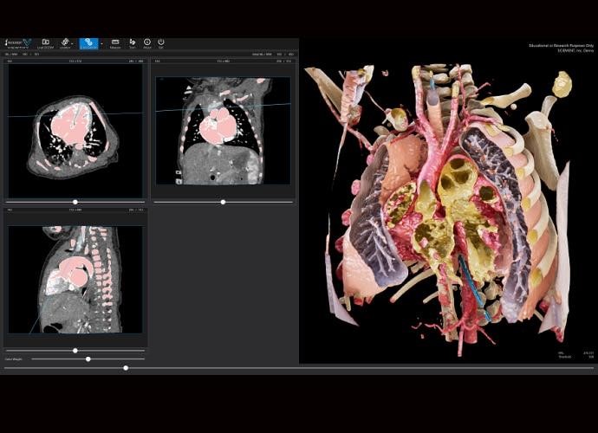The height and width of the screenshot is (433, 598).
Task: Click the sagittal CT slice view
Action: (75, 280)
